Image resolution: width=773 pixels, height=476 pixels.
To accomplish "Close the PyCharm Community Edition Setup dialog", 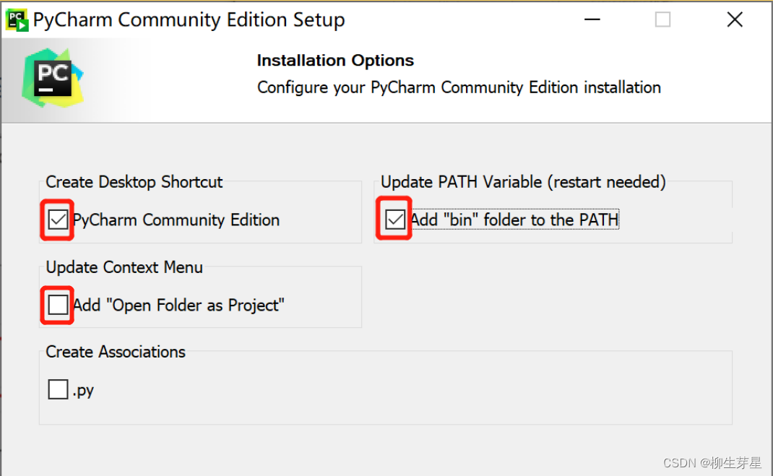I will point(735,20).
